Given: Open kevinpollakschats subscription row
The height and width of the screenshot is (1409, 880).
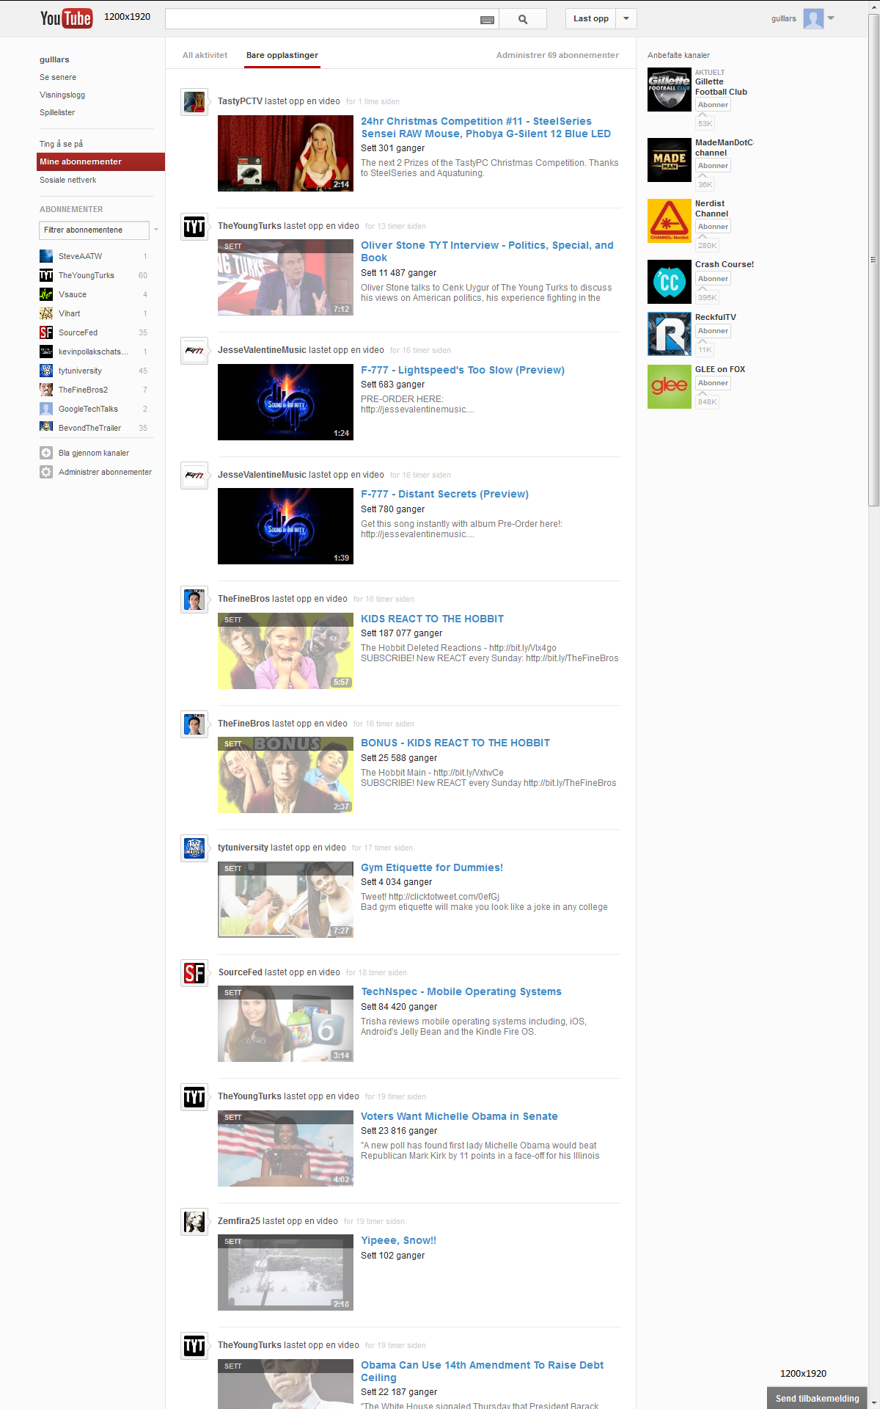Looking at the screenshot, I should (96, 352).
